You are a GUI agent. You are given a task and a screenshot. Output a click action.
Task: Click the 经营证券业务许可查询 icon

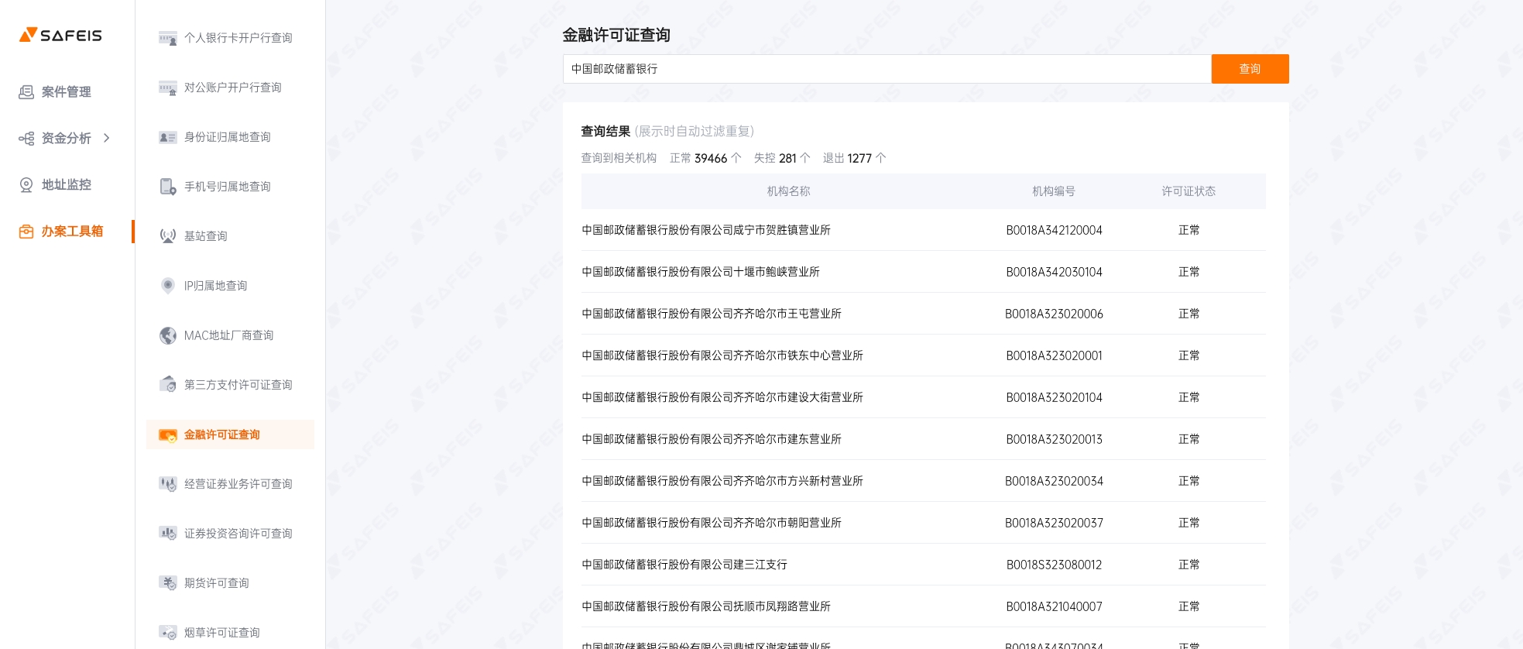(x=168, y=484)
